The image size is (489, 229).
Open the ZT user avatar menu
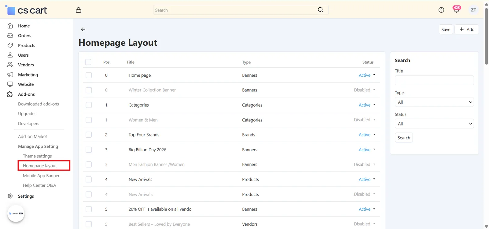click(x=473, y=10)
